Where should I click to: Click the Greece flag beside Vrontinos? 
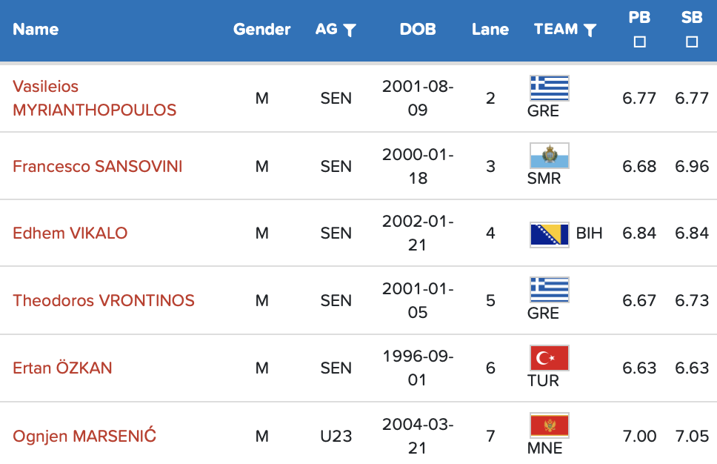pos(550,290)
